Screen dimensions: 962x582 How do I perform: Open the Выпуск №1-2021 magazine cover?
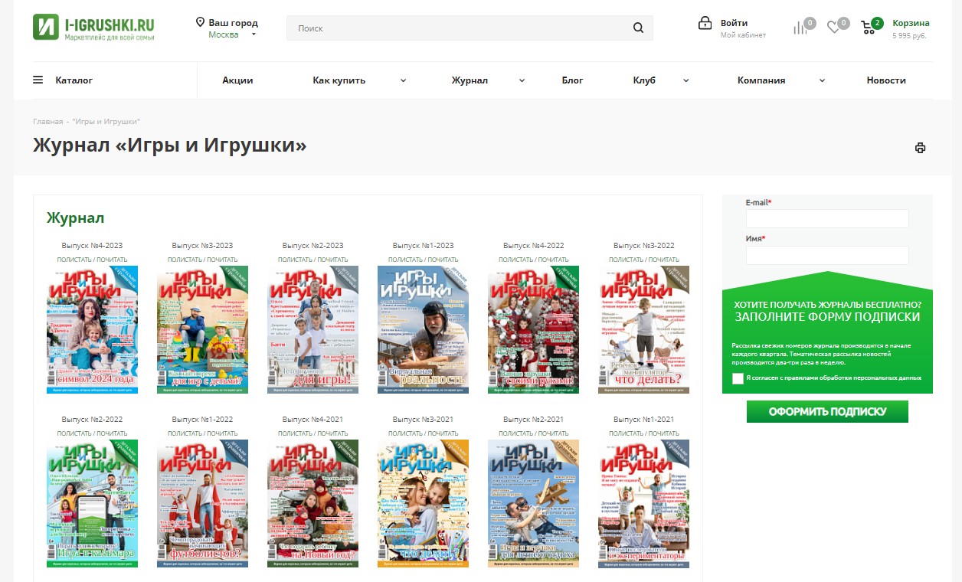coord(643,503)
